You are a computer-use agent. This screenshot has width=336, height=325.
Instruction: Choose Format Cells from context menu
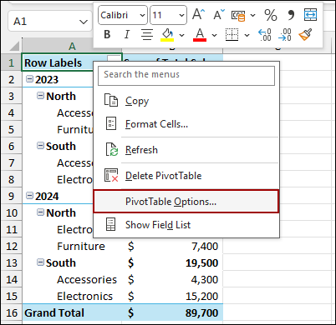pos(186,124)
